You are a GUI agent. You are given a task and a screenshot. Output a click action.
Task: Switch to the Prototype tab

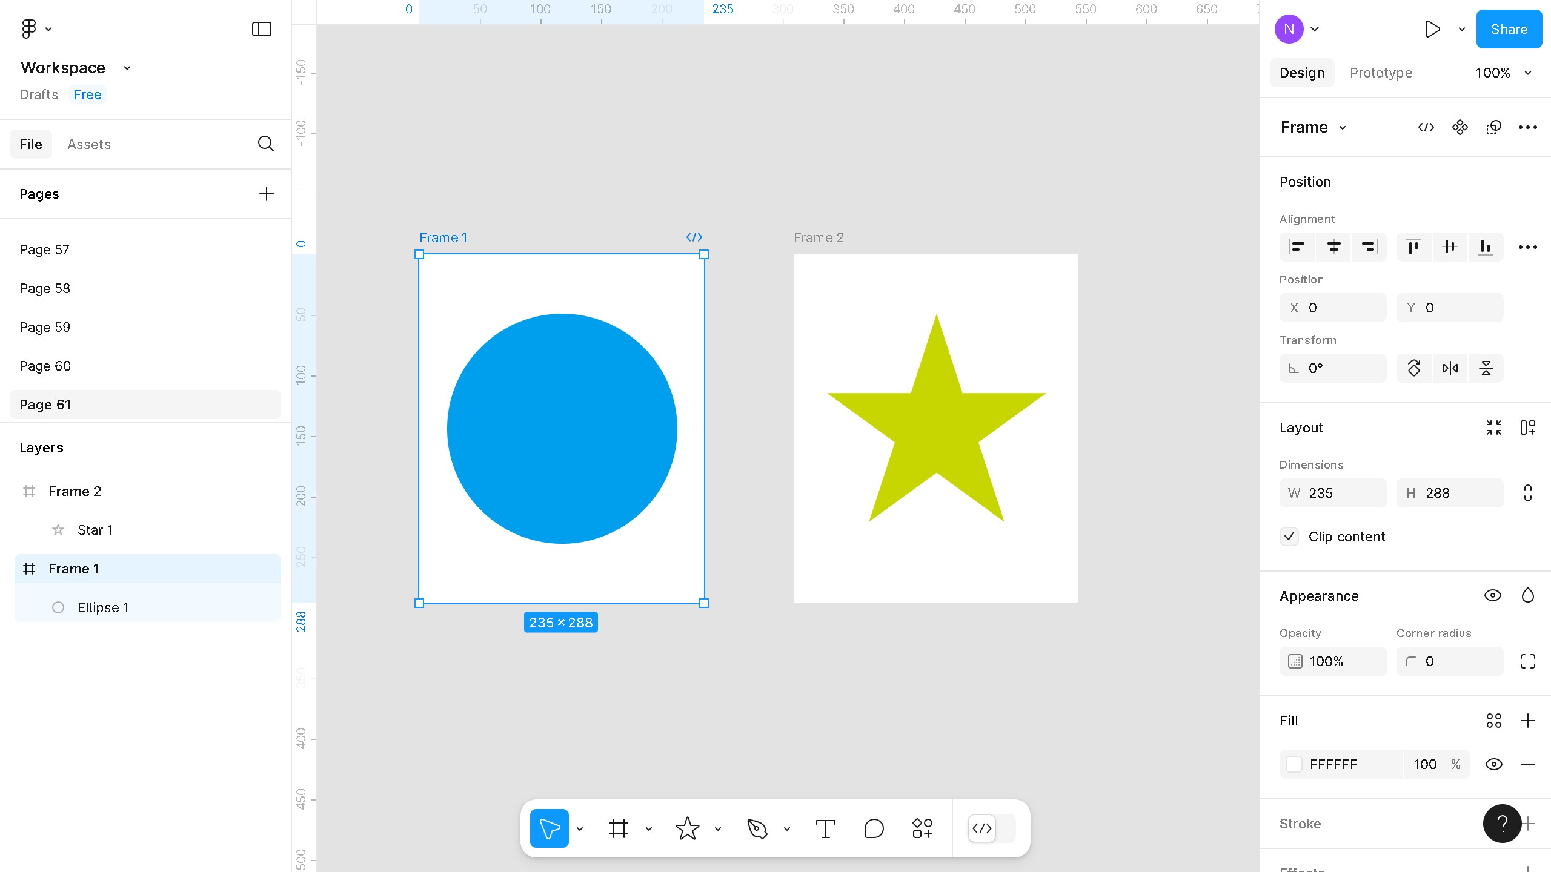pos(1381,73)
